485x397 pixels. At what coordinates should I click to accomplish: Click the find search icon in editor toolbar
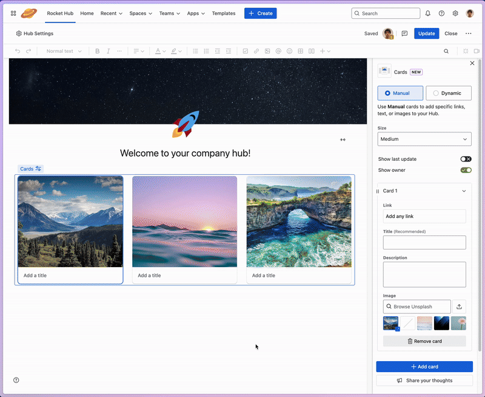pyautogui.click(x=446, y=51)
